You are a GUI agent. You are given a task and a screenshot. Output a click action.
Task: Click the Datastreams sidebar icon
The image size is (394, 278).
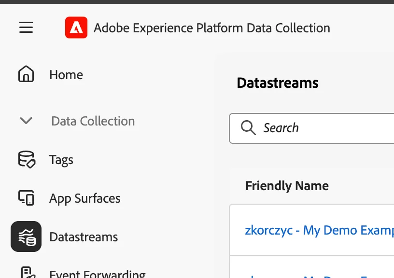click(x=26, y=236)
